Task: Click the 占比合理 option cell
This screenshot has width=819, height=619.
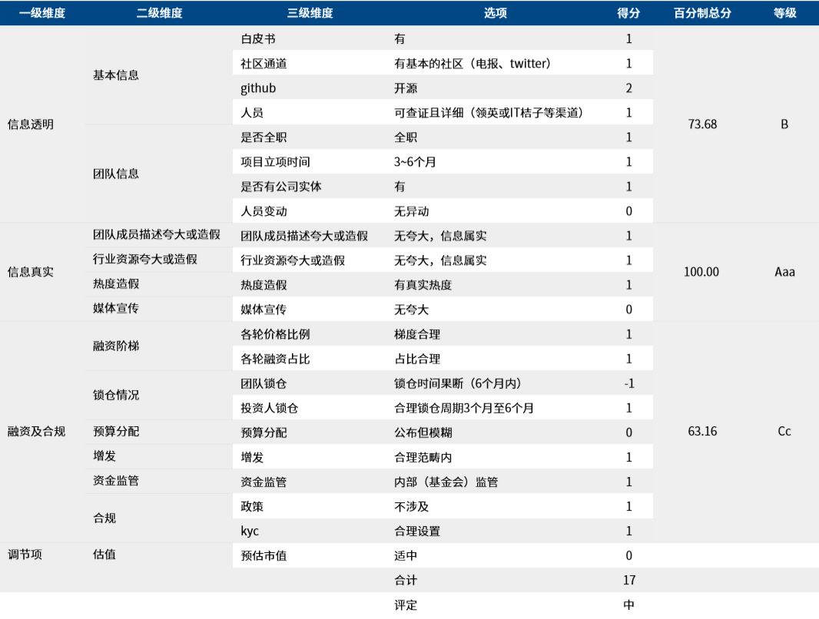Action: 417,359
